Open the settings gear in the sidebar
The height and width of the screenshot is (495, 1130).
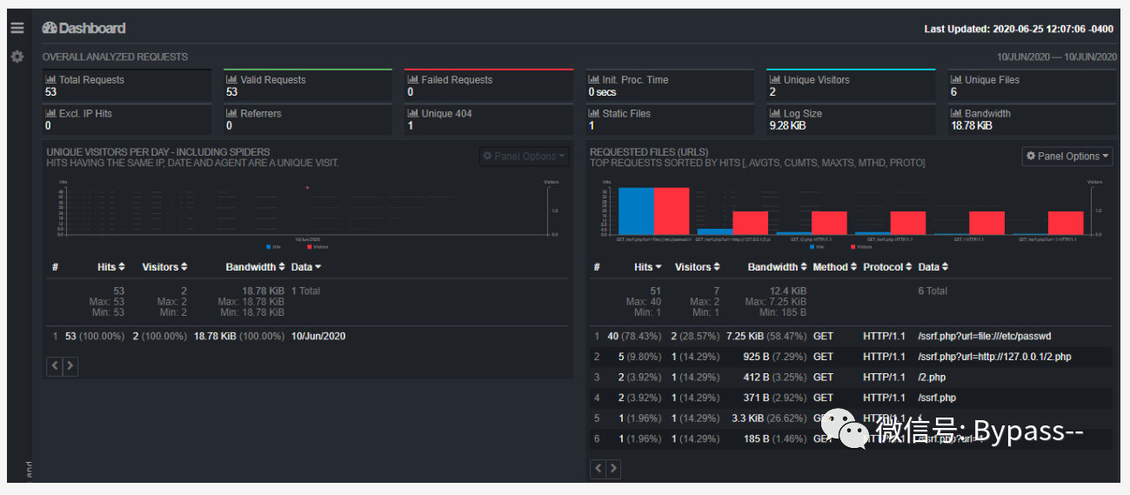pyautogui.click(x=17, y=57)
